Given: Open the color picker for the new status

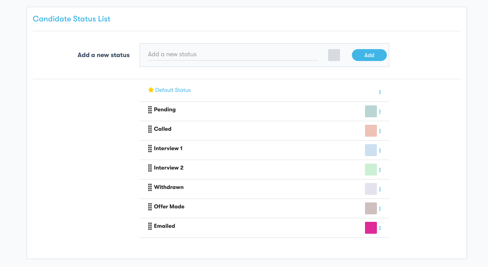Looking at the screenshot, I should (x=334, y=55).
